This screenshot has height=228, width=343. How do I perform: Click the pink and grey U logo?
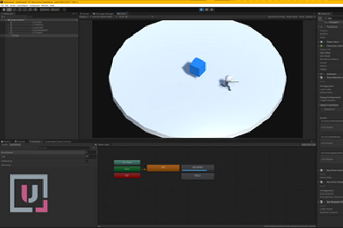pyautogui.click(x=28, y=193)
